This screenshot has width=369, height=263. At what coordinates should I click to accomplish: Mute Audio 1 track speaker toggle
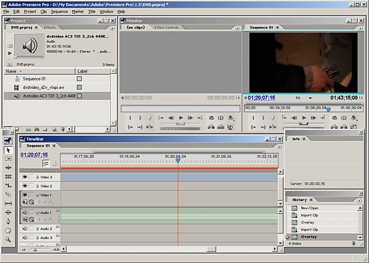[25, 212]
